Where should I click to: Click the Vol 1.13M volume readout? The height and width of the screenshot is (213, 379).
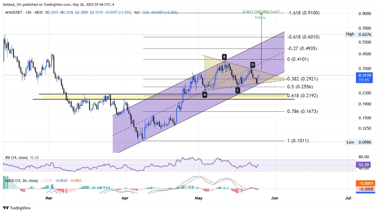pos(142,12)
